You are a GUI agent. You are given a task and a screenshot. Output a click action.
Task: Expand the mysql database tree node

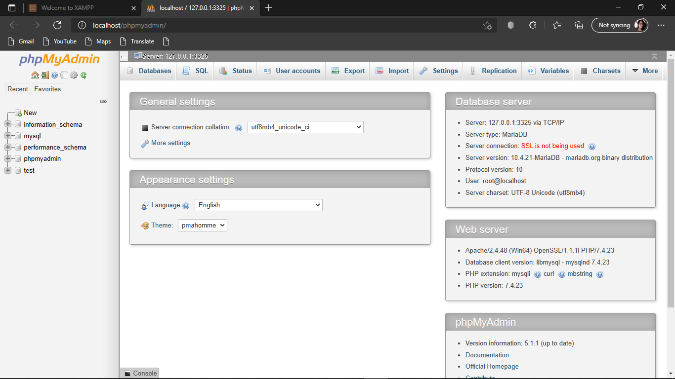[8, 136]
